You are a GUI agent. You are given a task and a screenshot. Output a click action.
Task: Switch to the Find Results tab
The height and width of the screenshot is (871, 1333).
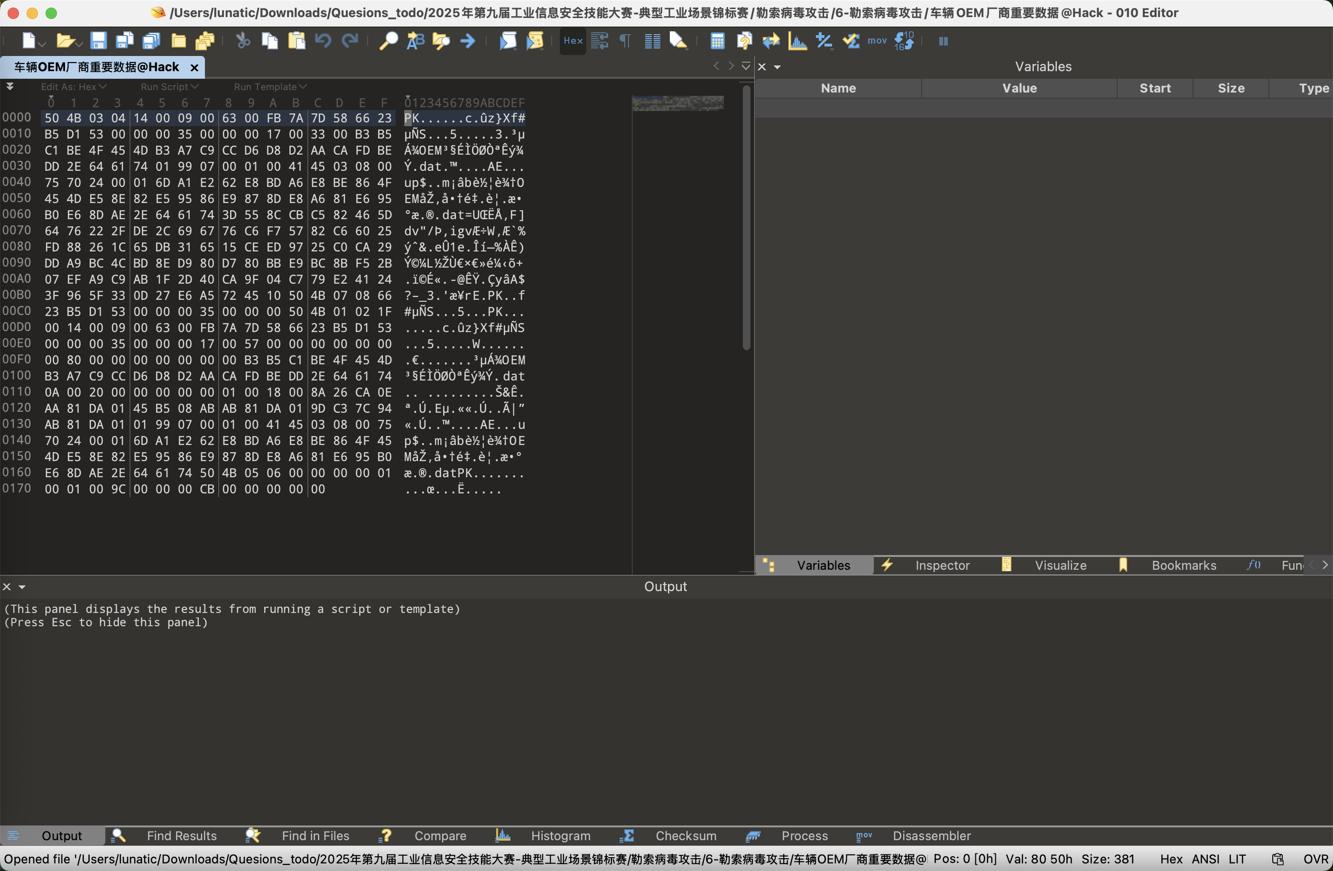point(165,836)
